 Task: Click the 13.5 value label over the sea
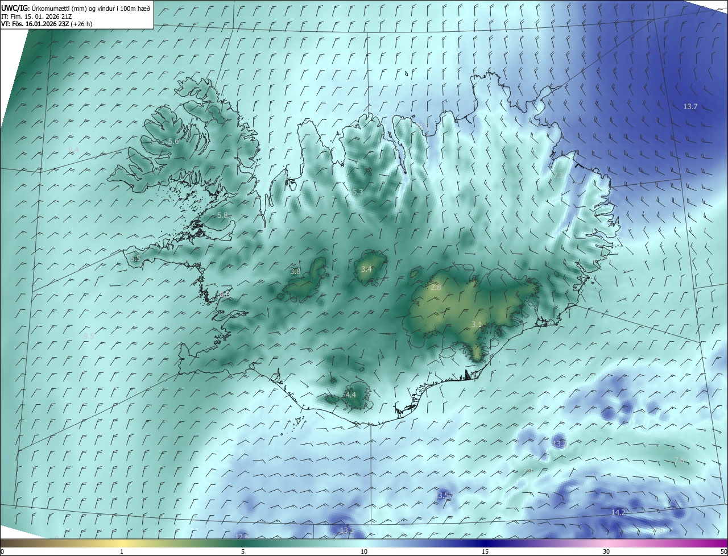(x=442, y=496)
